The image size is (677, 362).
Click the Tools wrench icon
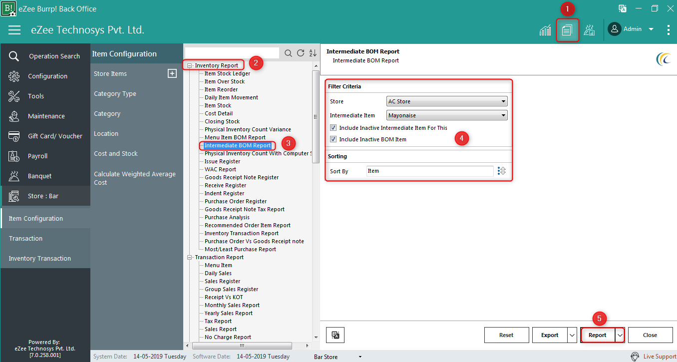tap(14, 96)
